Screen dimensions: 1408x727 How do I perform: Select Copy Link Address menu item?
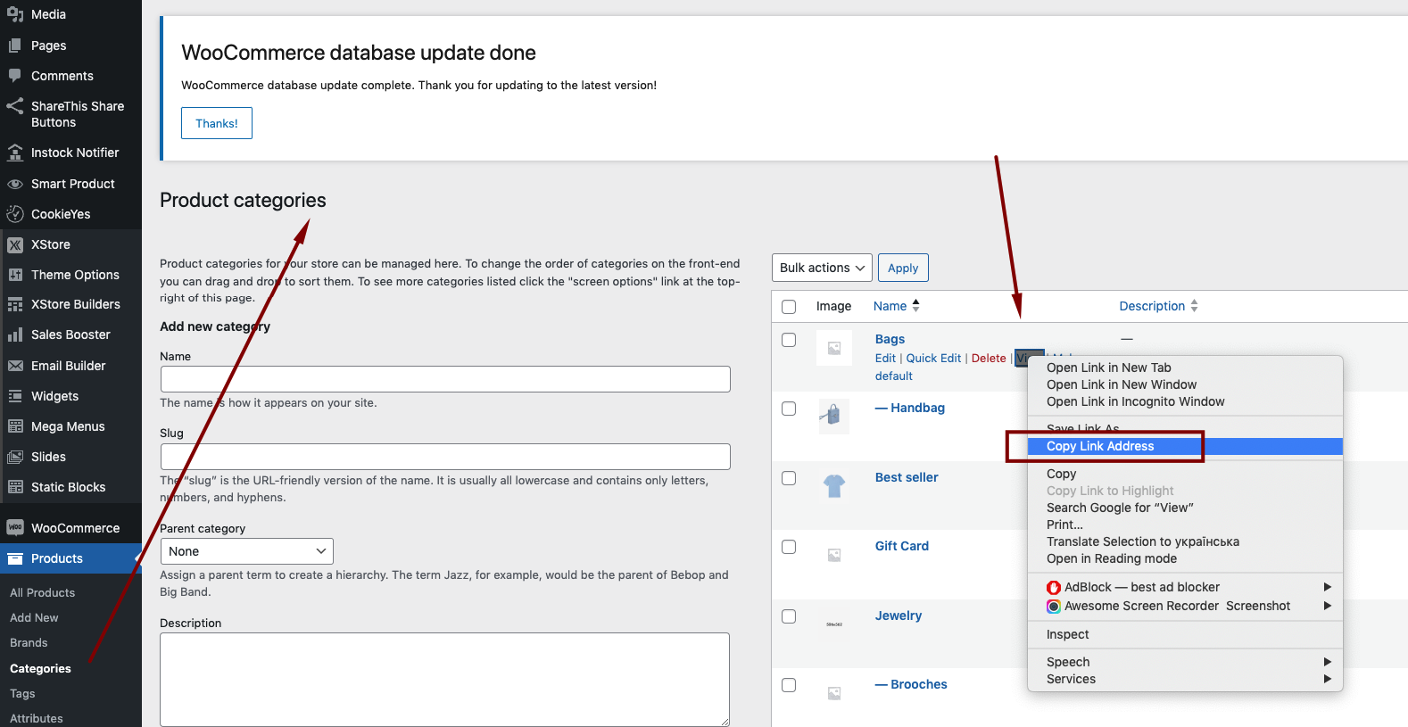coord(1185,446)
